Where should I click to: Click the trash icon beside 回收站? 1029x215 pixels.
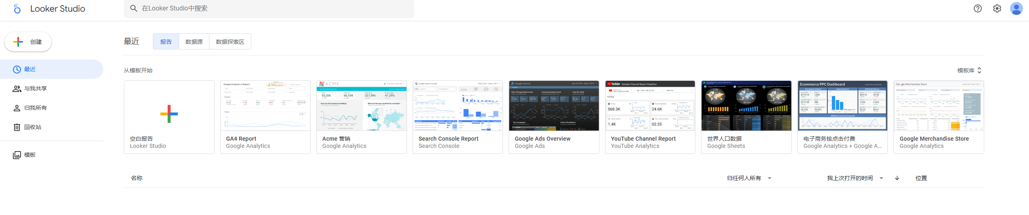[17, 127]
